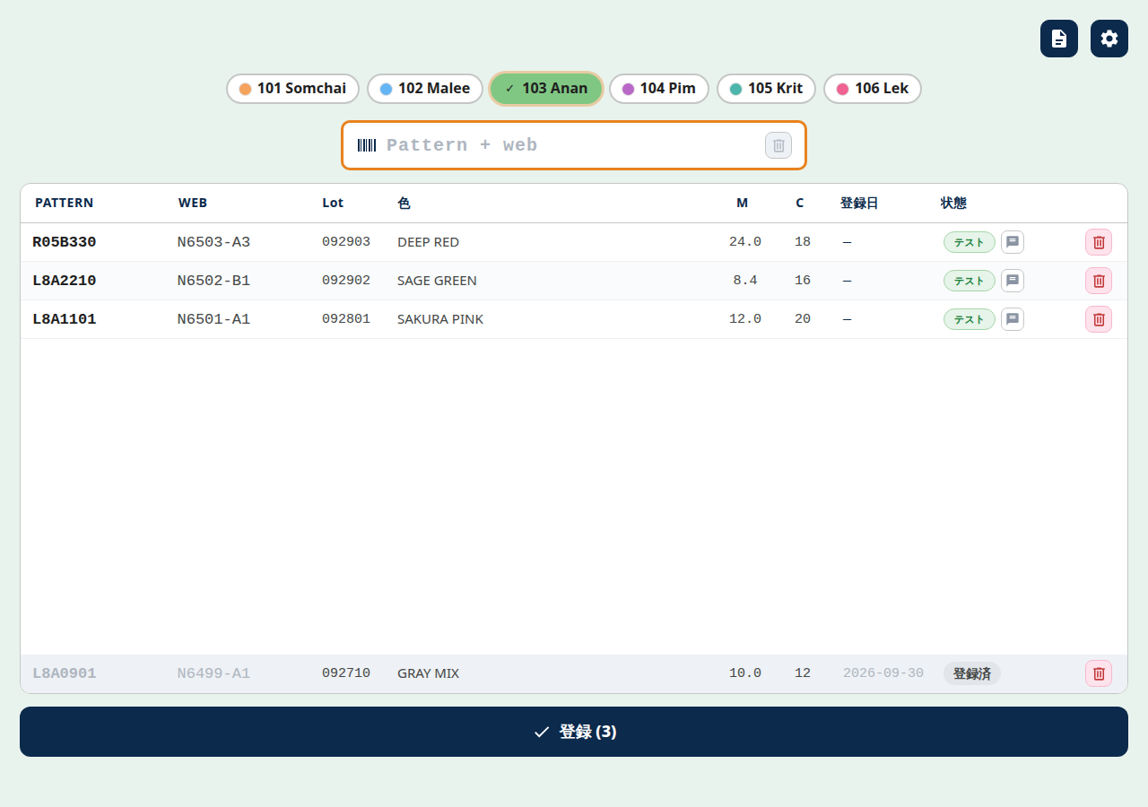Screen dimensions: 1148x807
Task: Focus the Pattern + web input field
Action: pyautogui.click(x=574, y=145)
